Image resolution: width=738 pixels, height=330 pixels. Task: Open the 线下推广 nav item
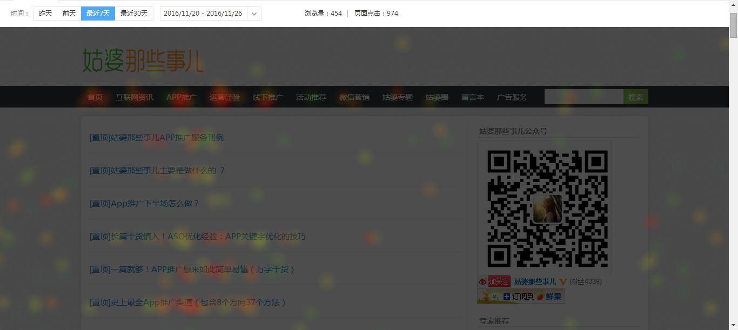268,97
